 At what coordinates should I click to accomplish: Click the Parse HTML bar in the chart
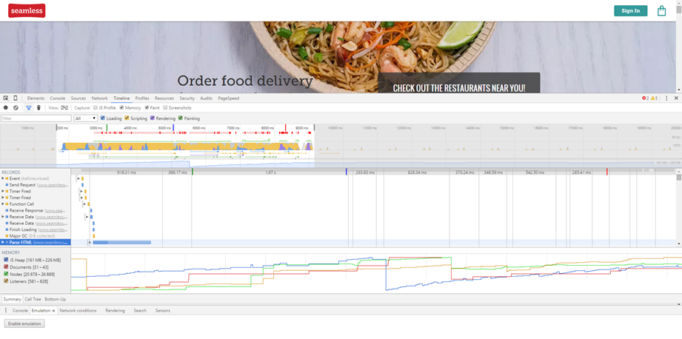click(121, 242)
